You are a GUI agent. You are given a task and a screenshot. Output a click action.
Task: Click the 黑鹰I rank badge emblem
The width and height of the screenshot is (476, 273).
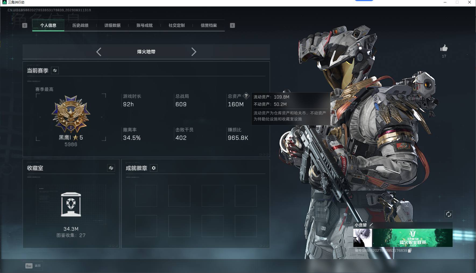pyautogui.click(x=71, y=114)
